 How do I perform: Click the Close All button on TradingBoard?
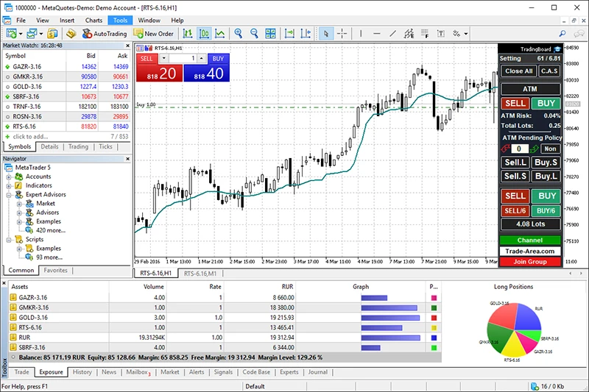[519, 71]
